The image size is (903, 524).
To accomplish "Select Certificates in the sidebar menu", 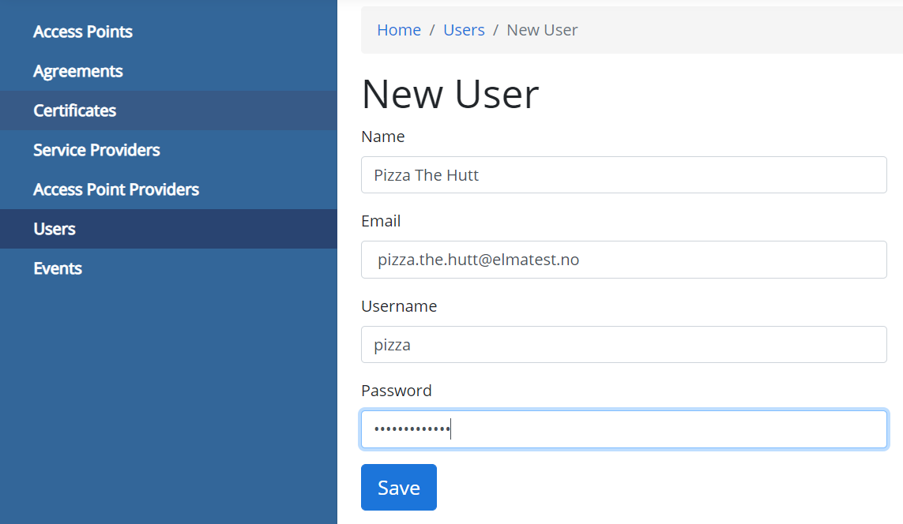I will tap(75, 110).
